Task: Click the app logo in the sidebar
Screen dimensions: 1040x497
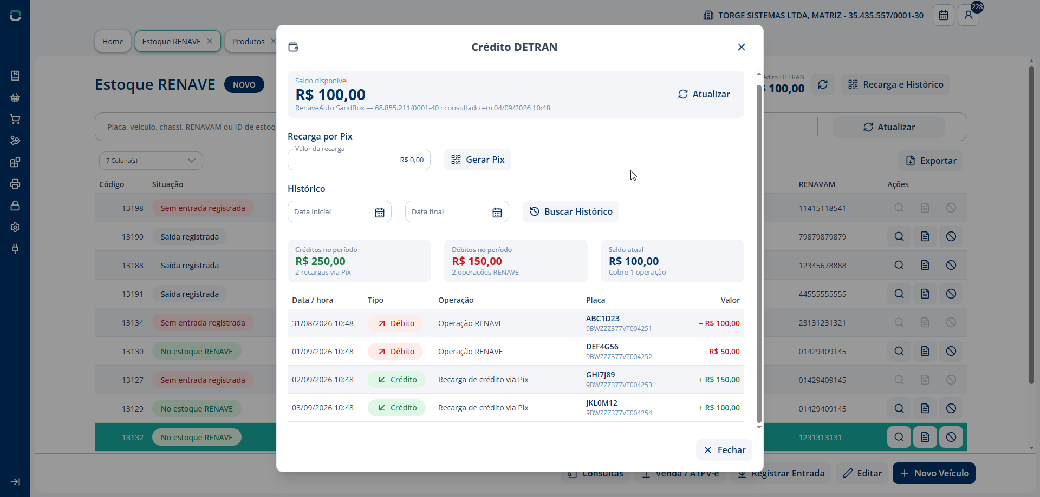Action: [x=15, y=16]
